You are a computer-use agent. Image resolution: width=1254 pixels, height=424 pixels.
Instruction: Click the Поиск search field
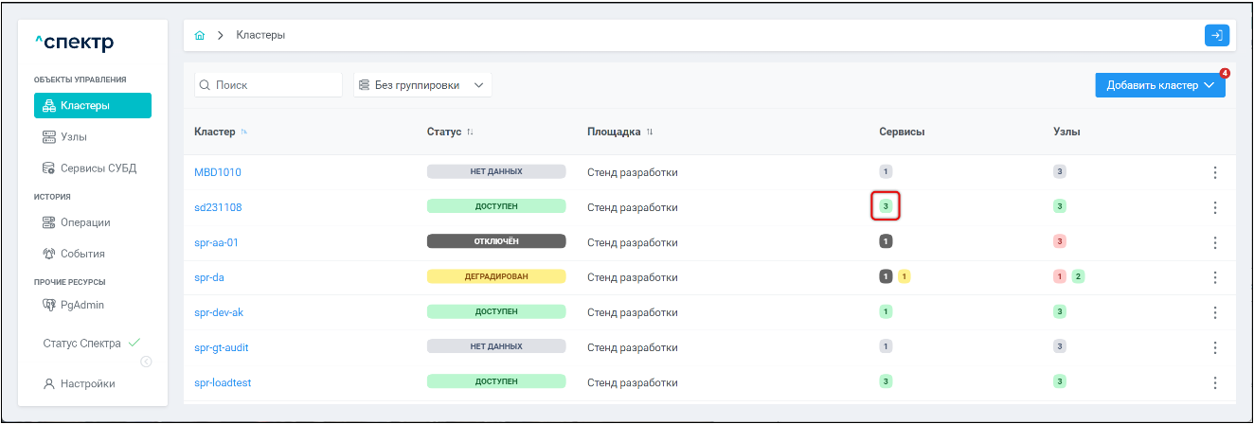click(x=268, y=85)
